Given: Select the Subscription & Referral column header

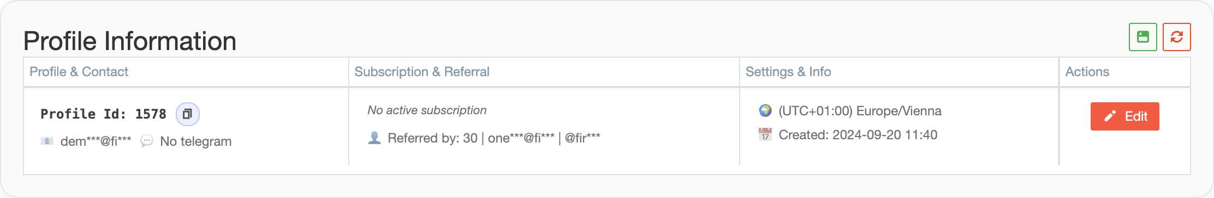Looking at the screenshot, I should pyautogui.click(x=422, y=72).
